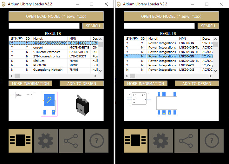Select the STMicroelectronics L78M05ACDT row
The width and height of the screenshot is (229, 164).
[x=54, y=52]
